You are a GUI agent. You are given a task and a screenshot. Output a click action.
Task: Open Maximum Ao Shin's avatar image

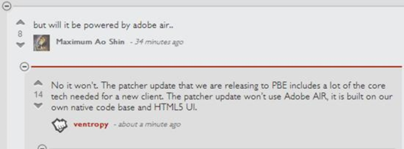pos(41,42)
